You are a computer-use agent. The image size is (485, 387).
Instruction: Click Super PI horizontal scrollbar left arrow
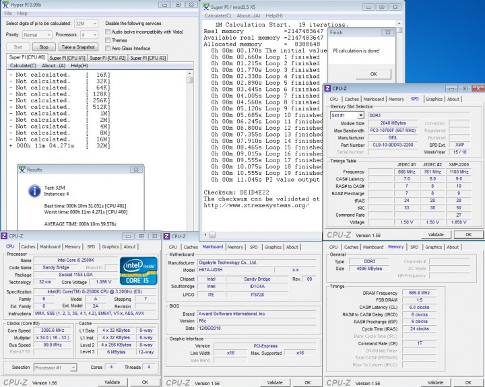(x=205, y=235)
